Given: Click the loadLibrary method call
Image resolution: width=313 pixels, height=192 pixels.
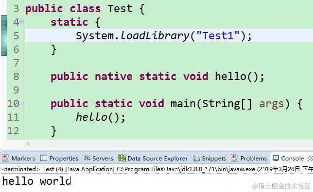Looking at the screenshot, I should pos(155,36).
